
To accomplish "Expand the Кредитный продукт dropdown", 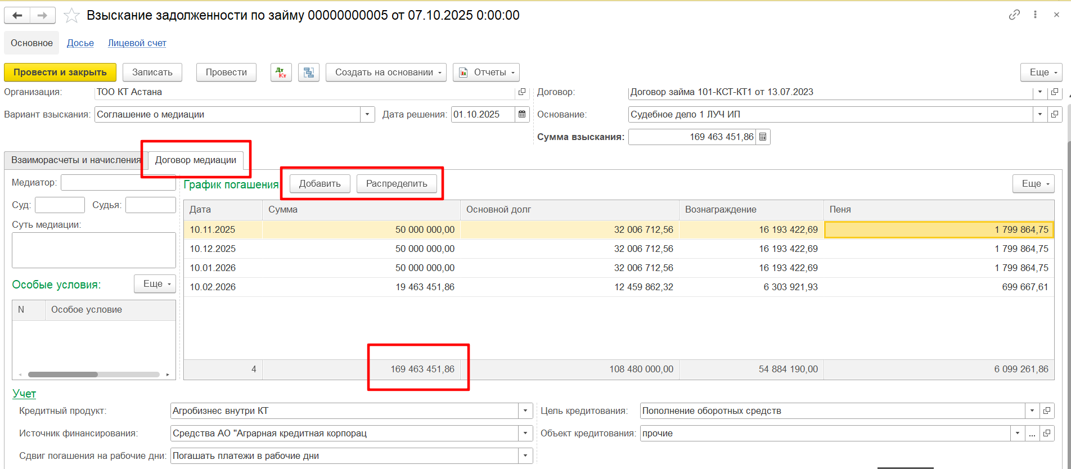I will 525,411.
